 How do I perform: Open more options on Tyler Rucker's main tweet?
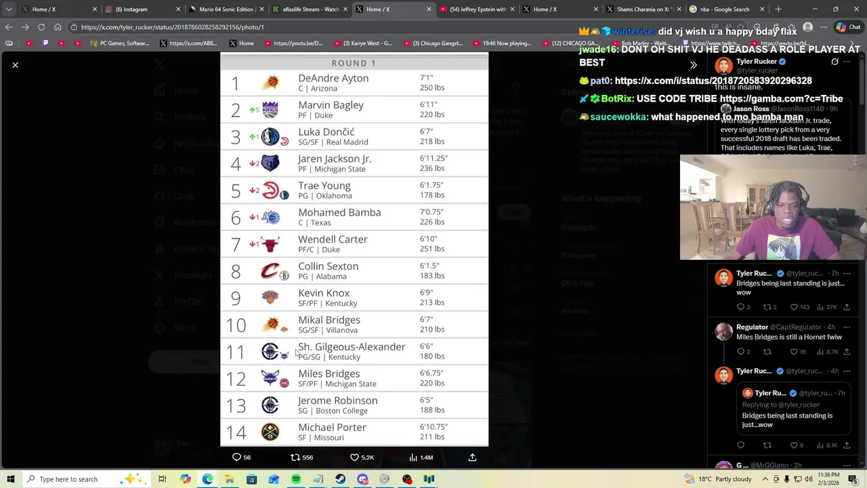pos(847,62)
